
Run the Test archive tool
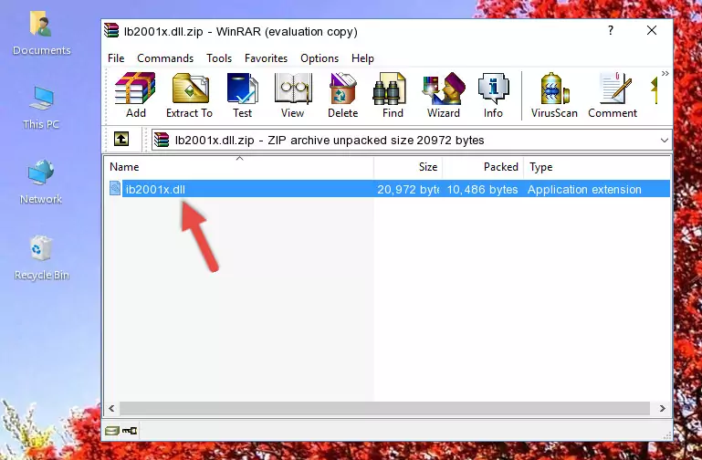(242, 95)
